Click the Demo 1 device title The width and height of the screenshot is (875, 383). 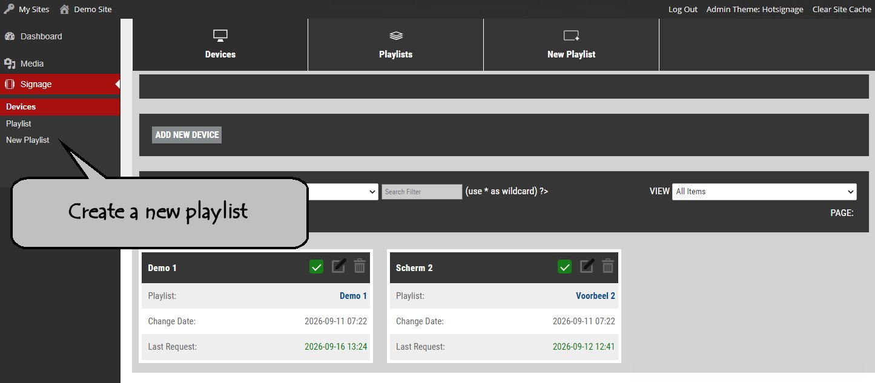tap(162, 268)
